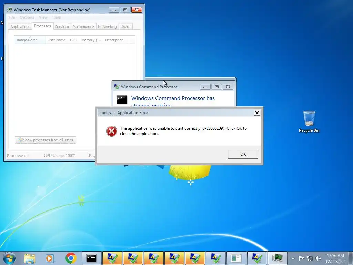Viewport: 353px width, 265px height.
Task: Click the cmd icon in Windows Command Processor dialog
Action: pyautogui.click(x=122, y=99)
